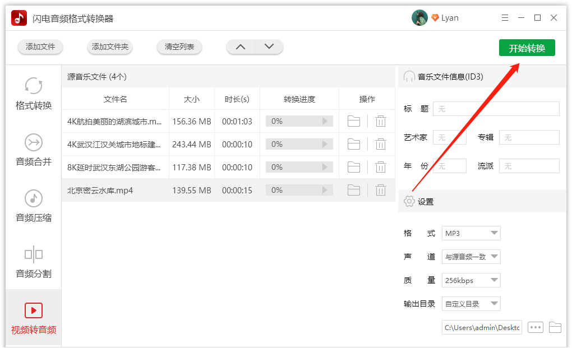Select the 音频分割 audio split mode

[34, 262]
